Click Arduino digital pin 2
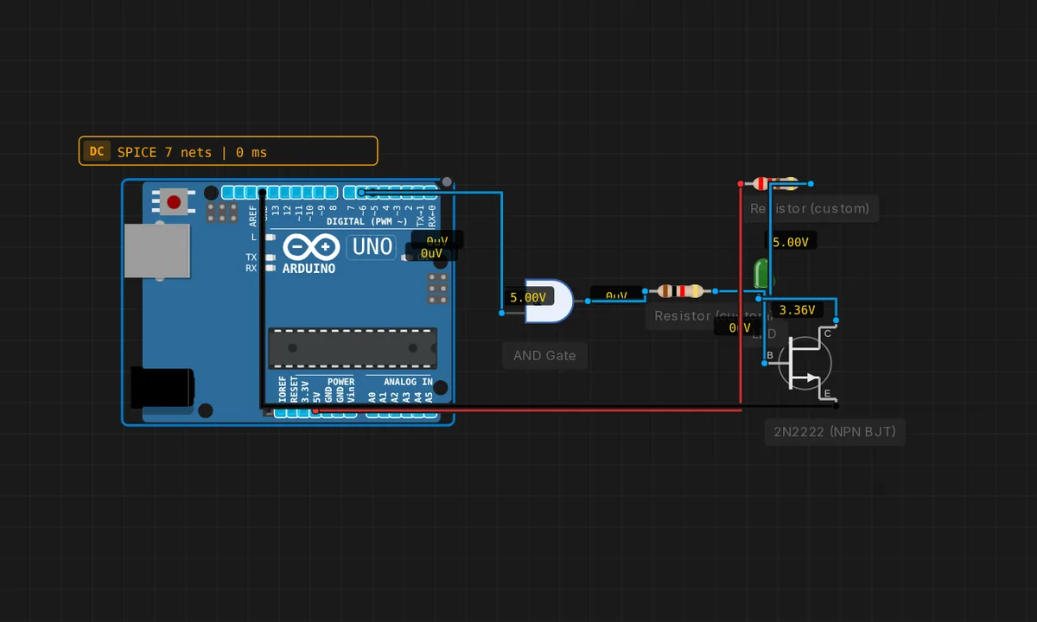 pos(408,193)
